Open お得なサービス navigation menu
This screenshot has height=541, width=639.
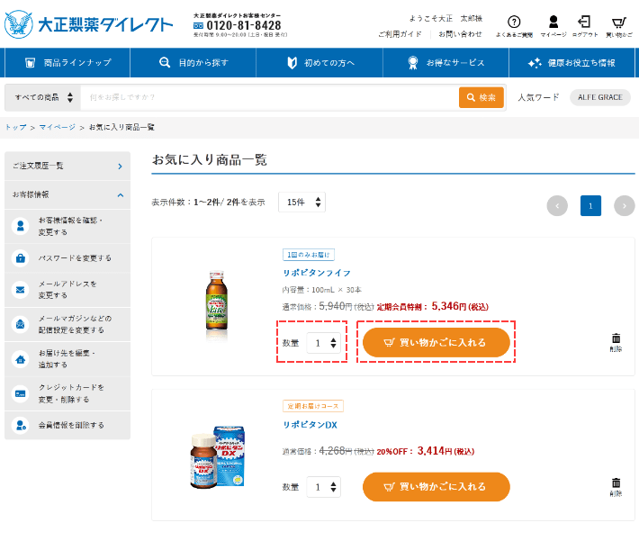click(445, 63)
